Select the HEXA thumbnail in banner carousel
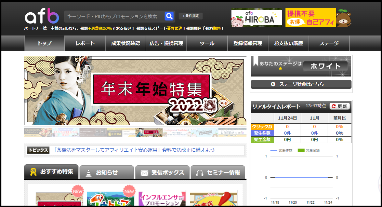Image resolution: width=382 pixels, height=207 pixels. [x=121, y=133]
